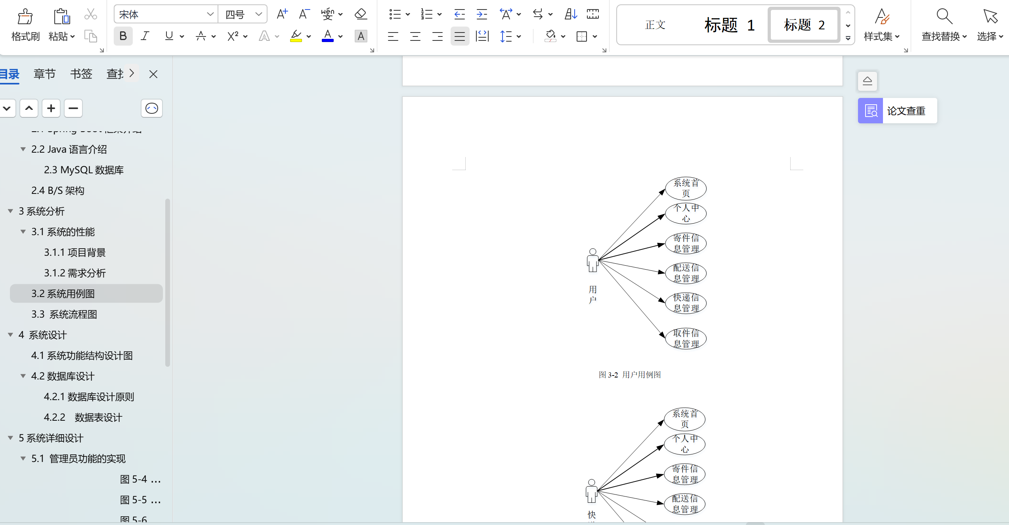The height and width of the screenshot is (525, 1009).
Task: Align text left
Action: point(393,36)
